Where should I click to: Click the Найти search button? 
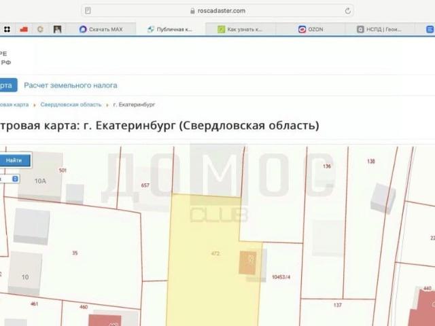point(14,160)
